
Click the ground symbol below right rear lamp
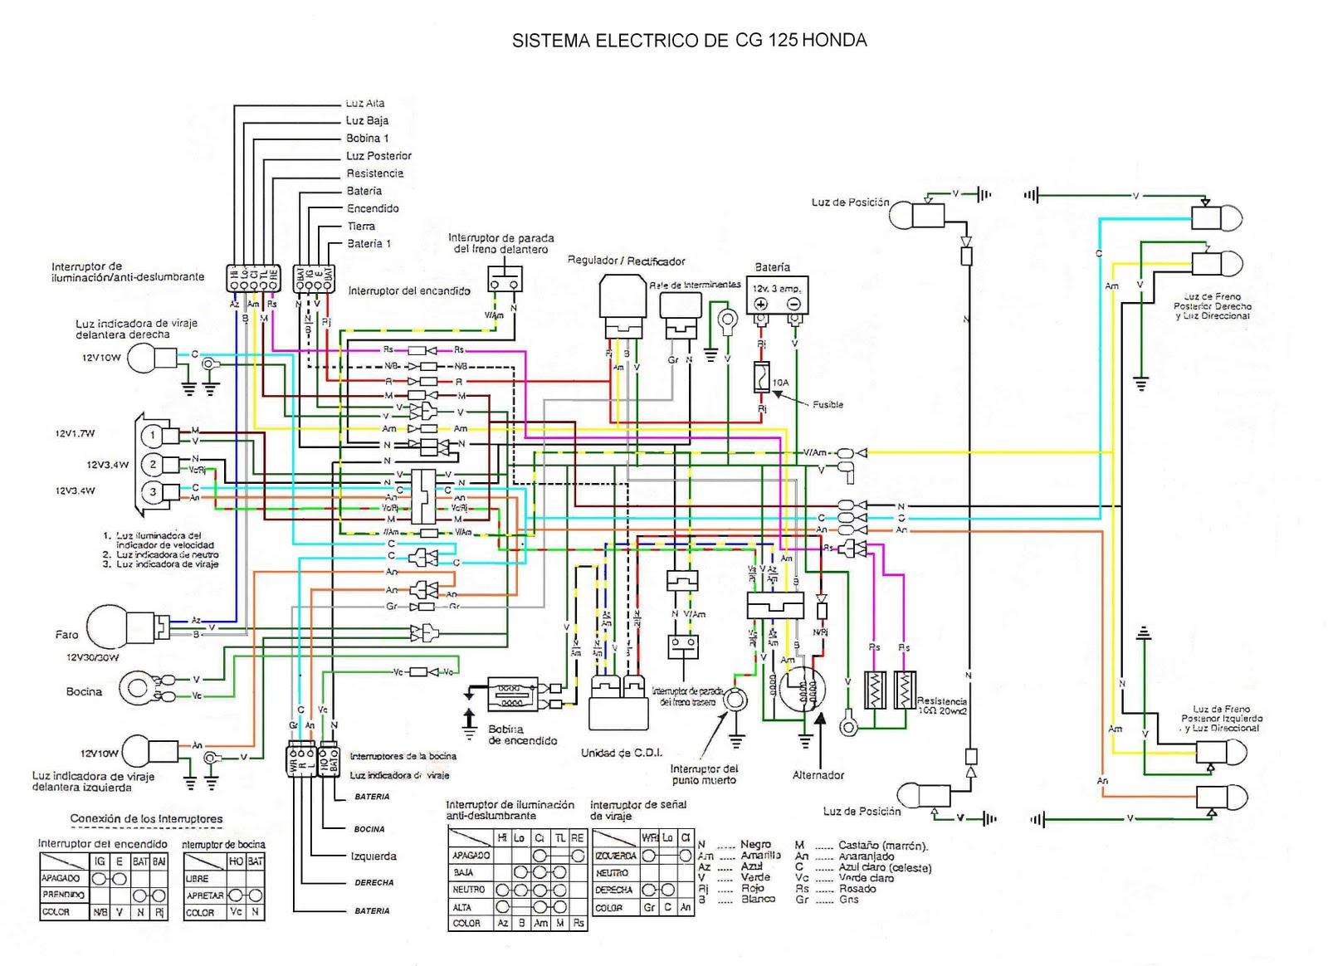tap(1140, 384)
